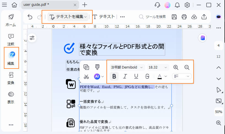Open font family 游明朝 Demibold dropdown

[x=127, y=67]
